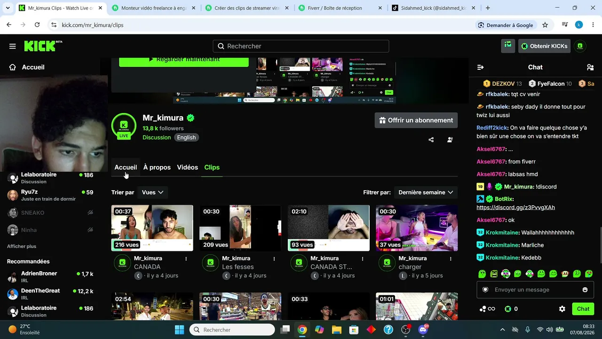Open options for the CANADA clip
The image size is (602, 339).
point(186,258)
